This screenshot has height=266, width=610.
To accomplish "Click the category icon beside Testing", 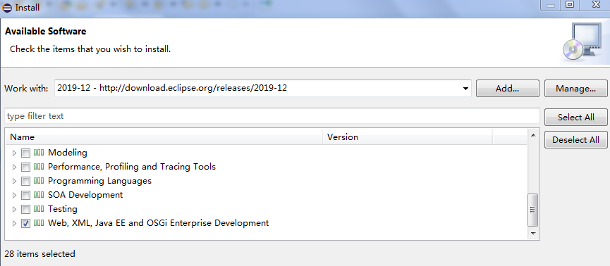I will 39,209.
